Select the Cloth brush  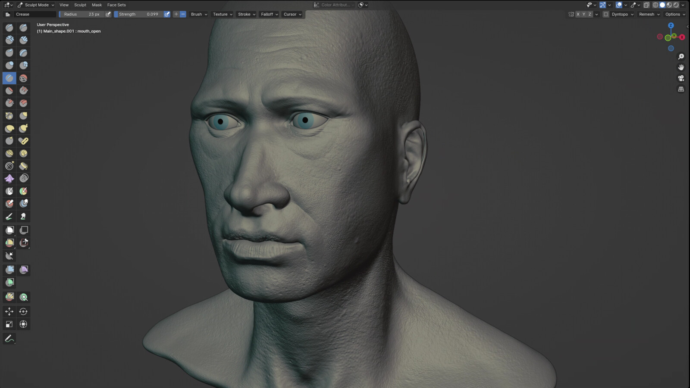(9, 178)
